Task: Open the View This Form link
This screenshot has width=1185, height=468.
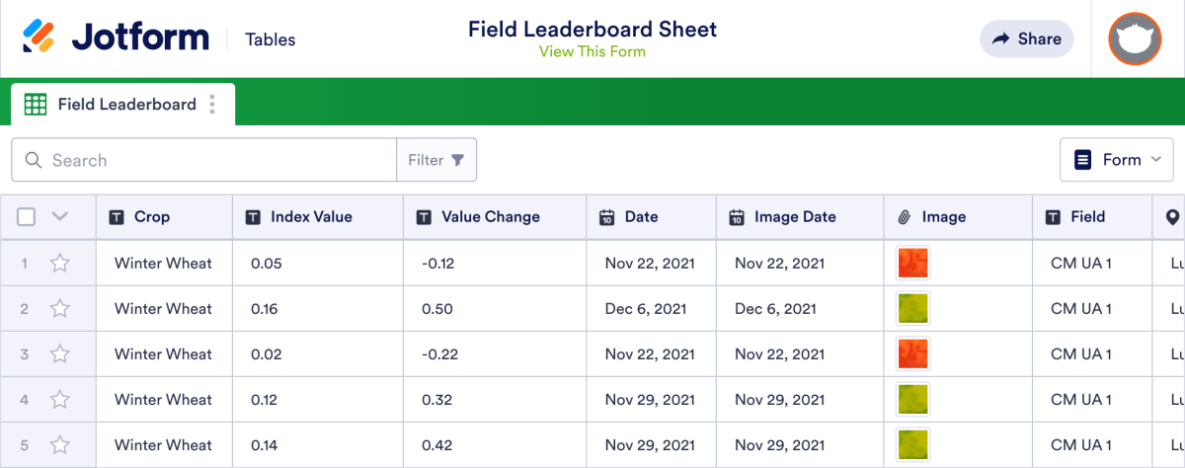Action: (592, 51)
